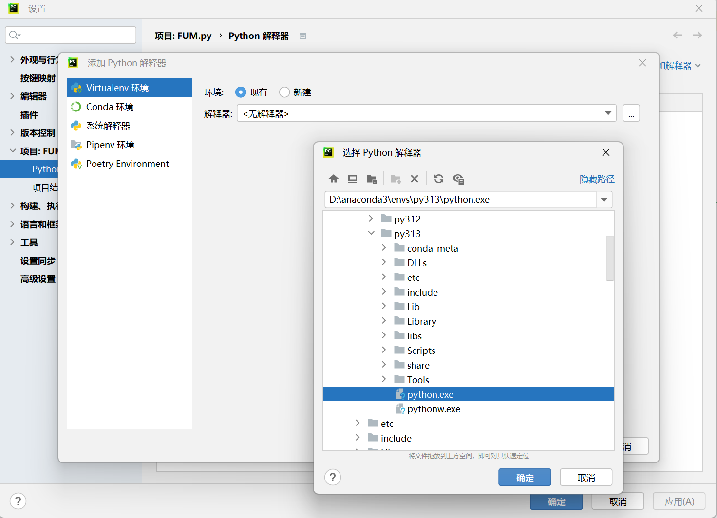The width and height of the screenshot is (717, 518).
Task: Refresh the file tree
Action: point(439,179)
